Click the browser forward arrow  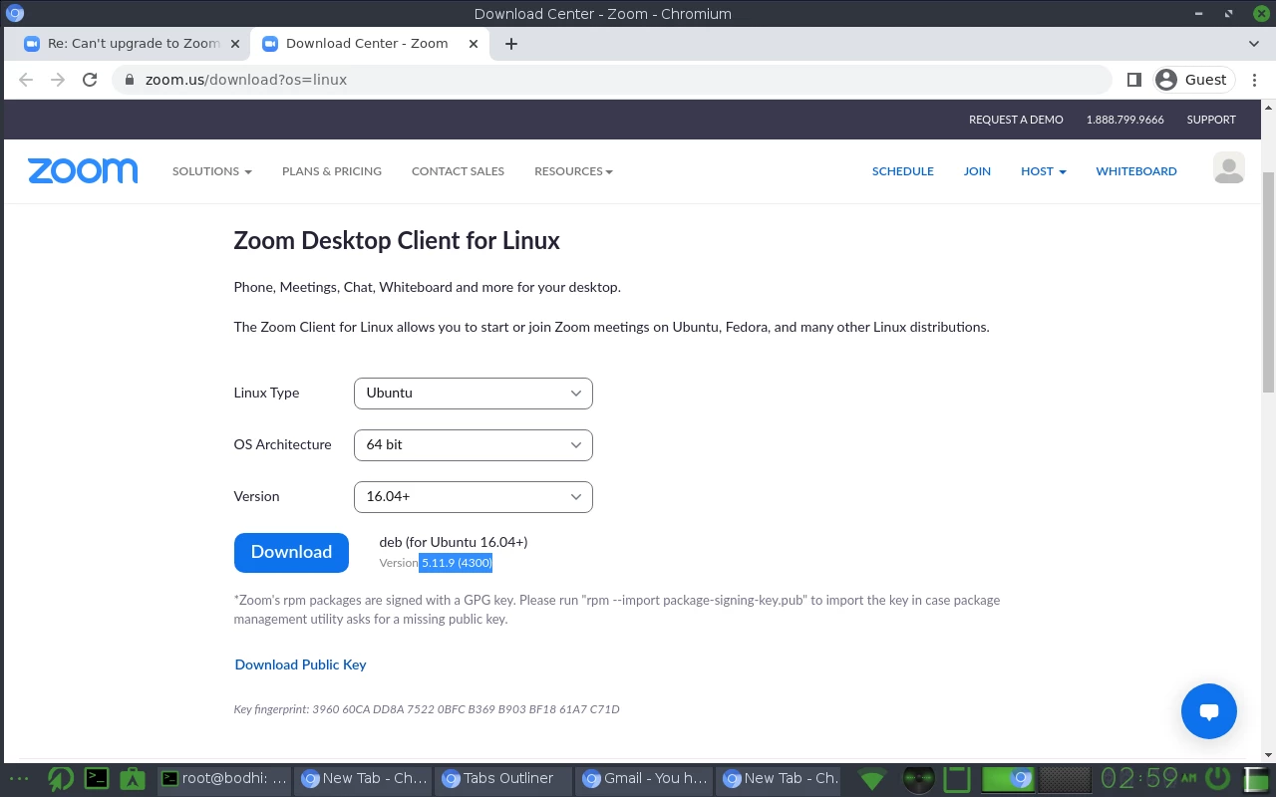point(58,80)
